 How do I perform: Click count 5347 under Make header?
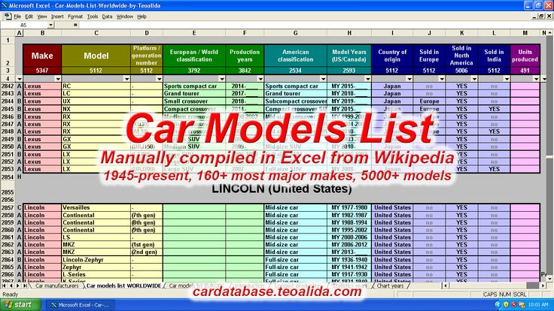point(42,71)
